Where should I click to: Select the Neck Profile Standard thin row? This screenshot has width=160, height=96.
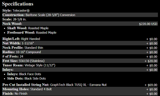pos(80,48)
